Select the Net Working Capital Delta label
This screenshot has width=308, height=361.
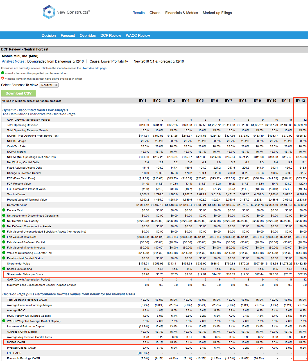pyautogui.click(x=23, y=162)
